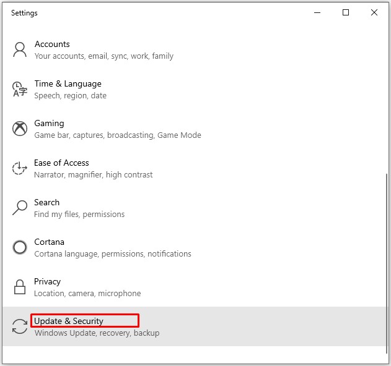This screenshot has width=391, height=366.
Task: Open Ease of Access settings
Action: point(61,163)
